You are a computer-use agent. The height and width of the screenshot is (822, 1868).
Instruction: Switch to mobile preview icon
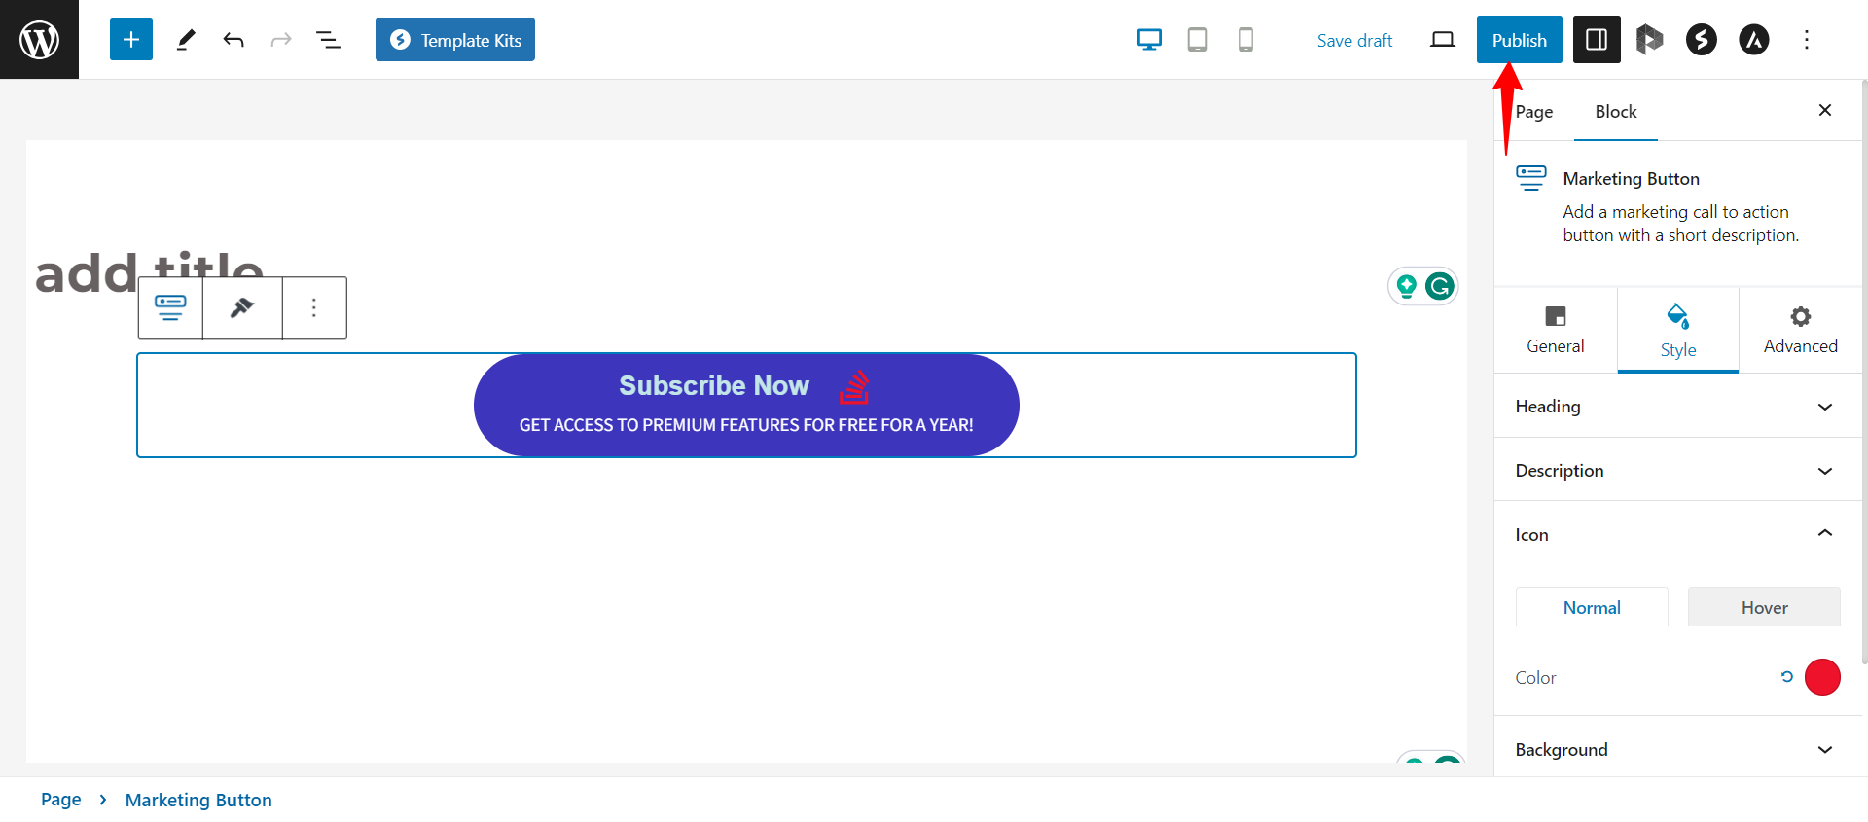(x=1245, y=40)
